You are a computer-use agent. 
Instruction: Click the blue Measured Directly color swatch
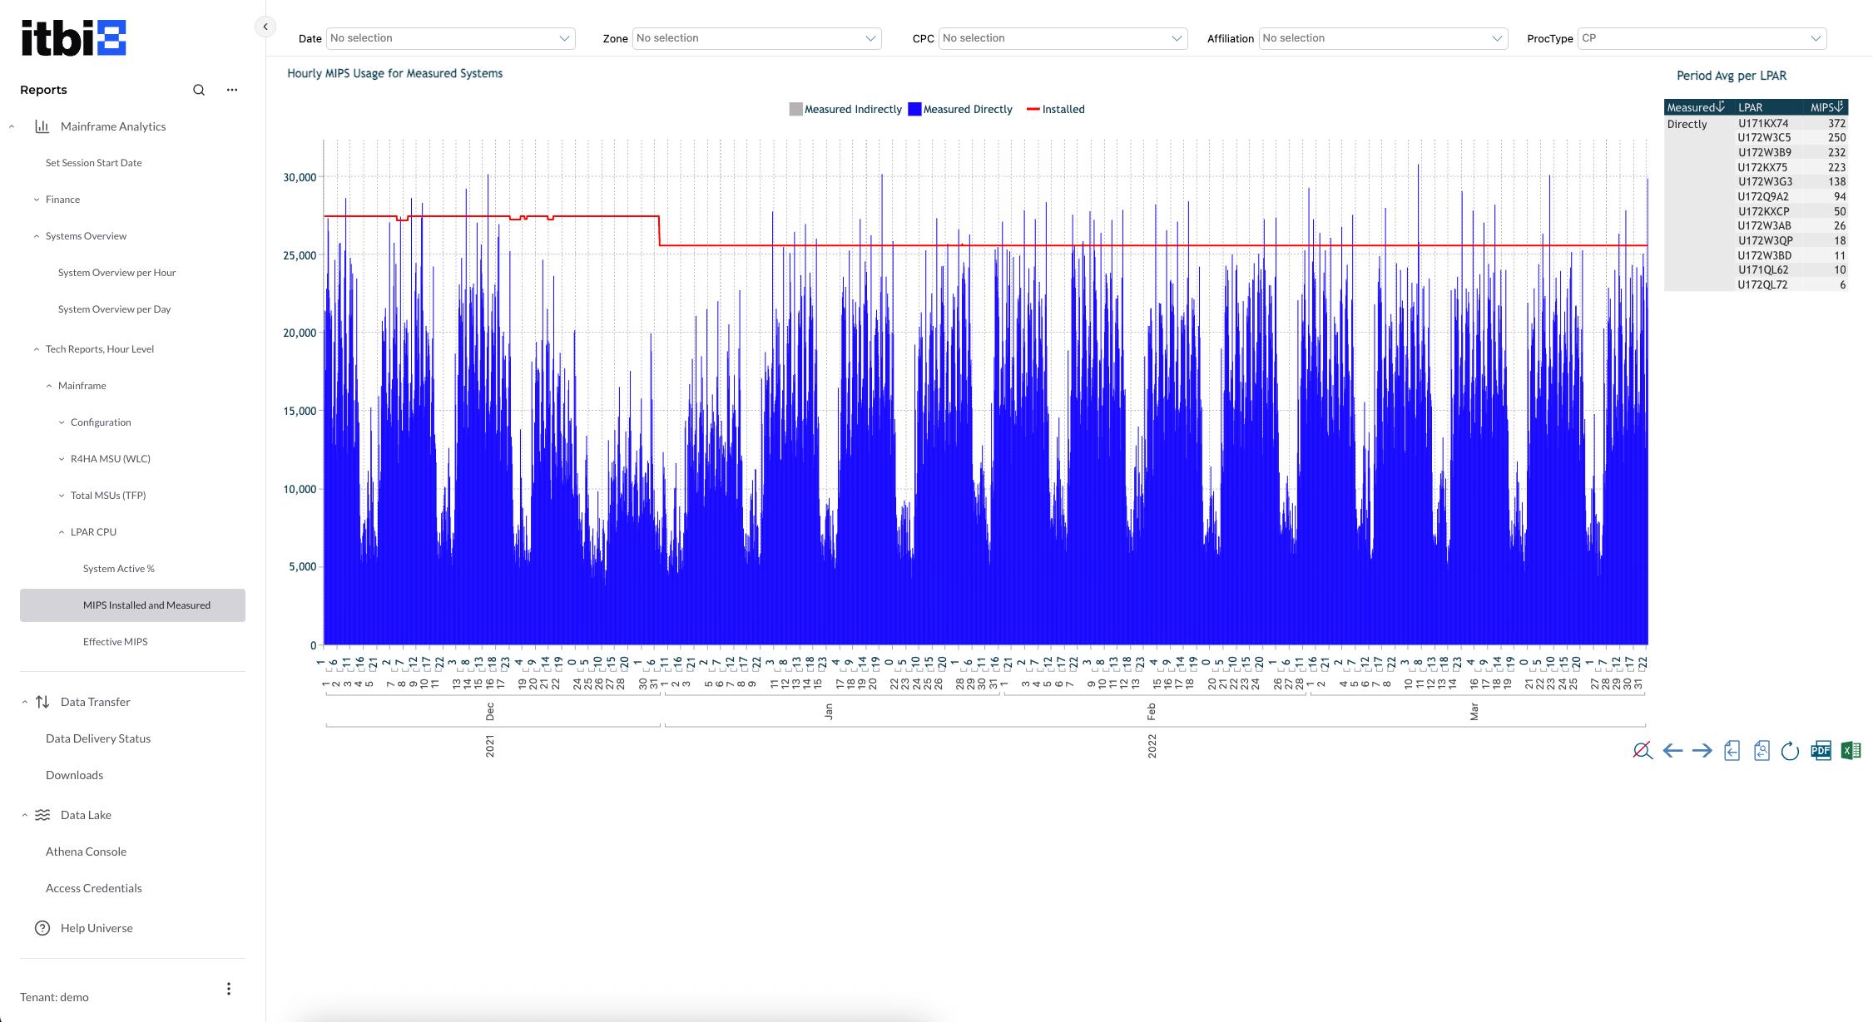click(914, 109)
